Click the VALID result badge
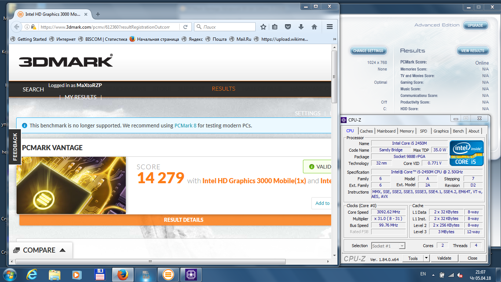Screen dimensions: 501x282 tap(317, 167)
